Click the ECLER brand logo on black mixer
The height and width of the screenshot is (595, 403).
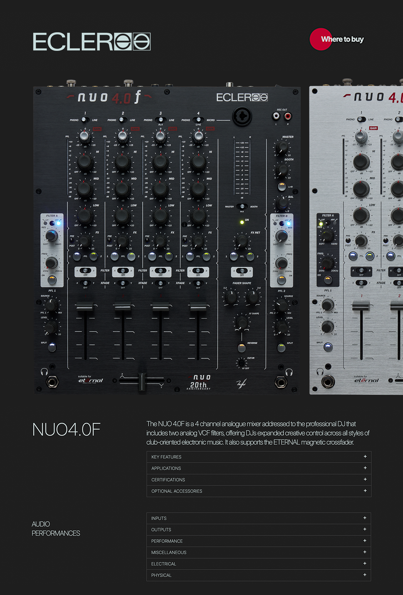(x=242, y=98)
